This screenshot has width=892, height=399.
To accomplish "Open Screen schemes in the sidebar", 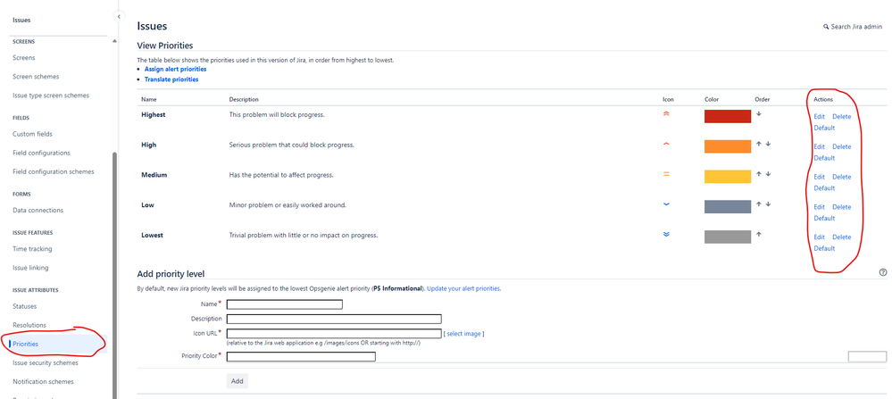I will pyautogui.click(x=36, y=76).
